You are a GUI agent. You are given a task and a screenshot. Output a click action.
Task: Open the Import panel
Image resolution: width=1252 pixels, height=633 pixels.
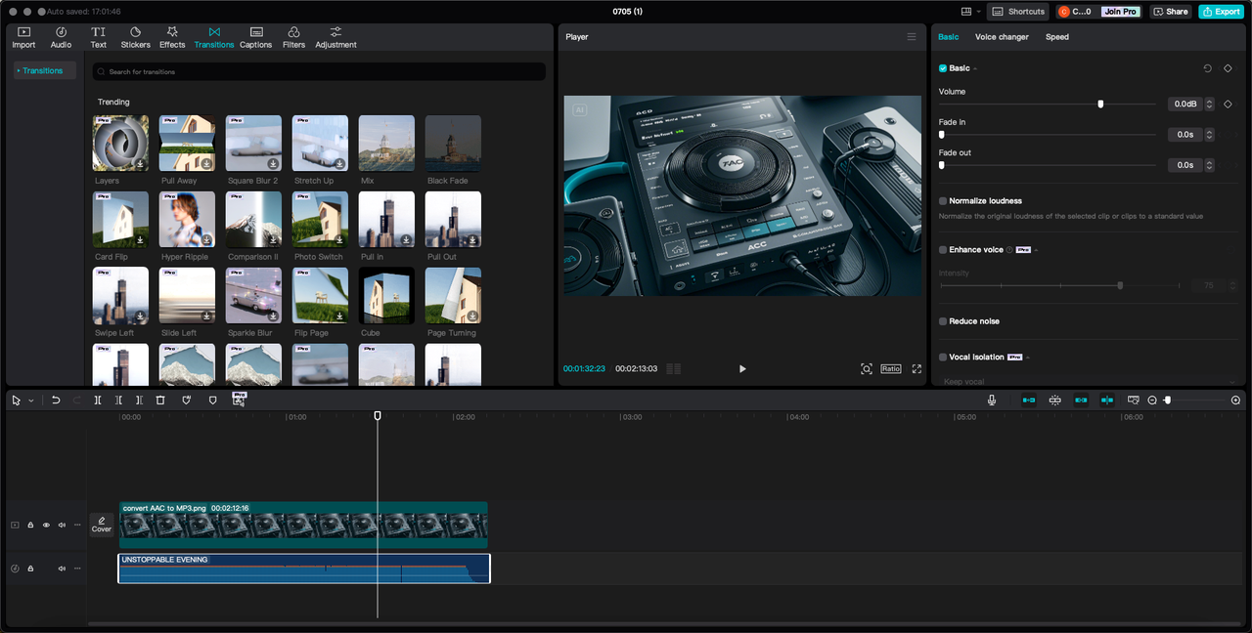[x=23, y=37]
